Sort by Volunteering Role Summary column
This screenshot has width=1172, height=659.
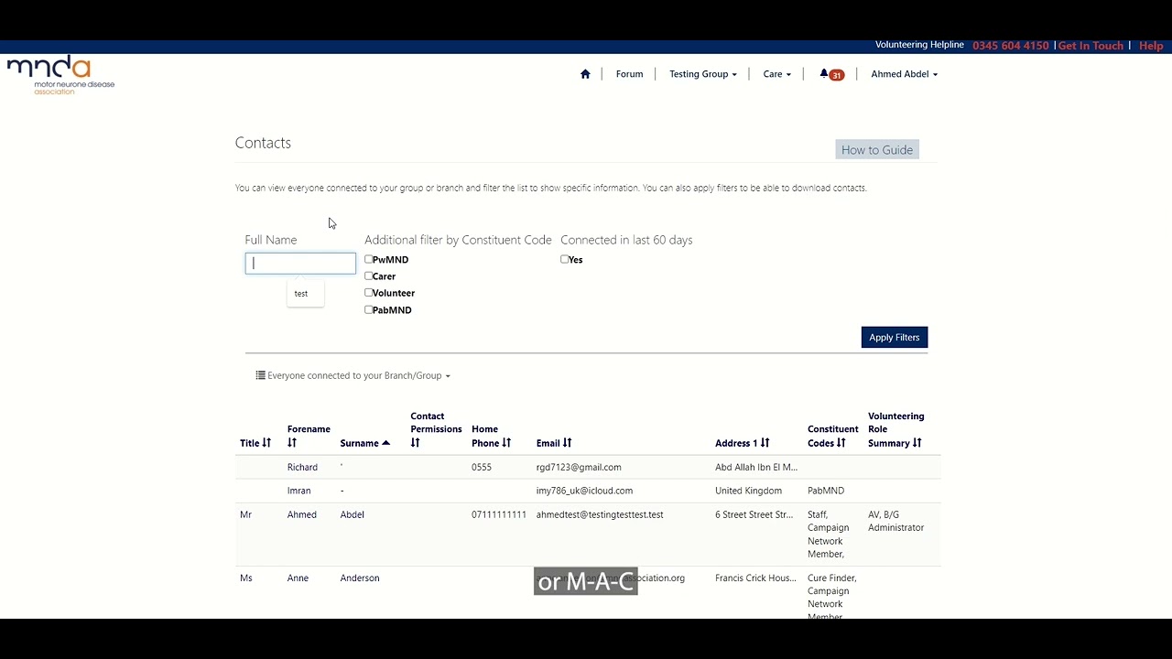pyautogui.click(x=917, y=443)
